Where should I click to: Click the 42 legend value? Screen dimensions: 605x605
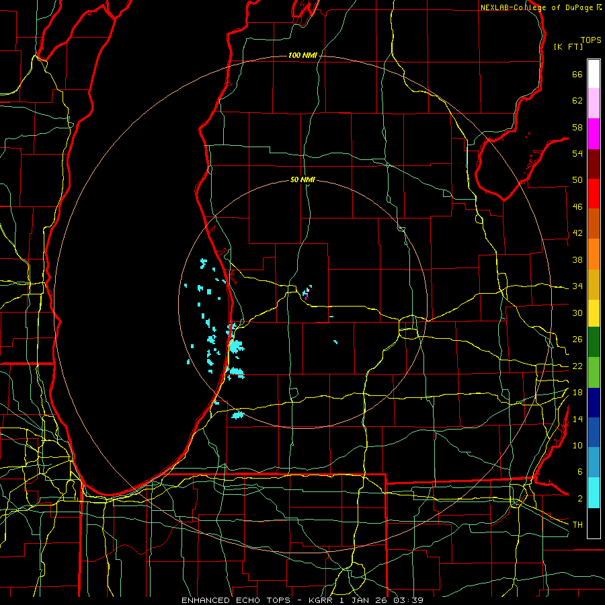tap(577, 233)
